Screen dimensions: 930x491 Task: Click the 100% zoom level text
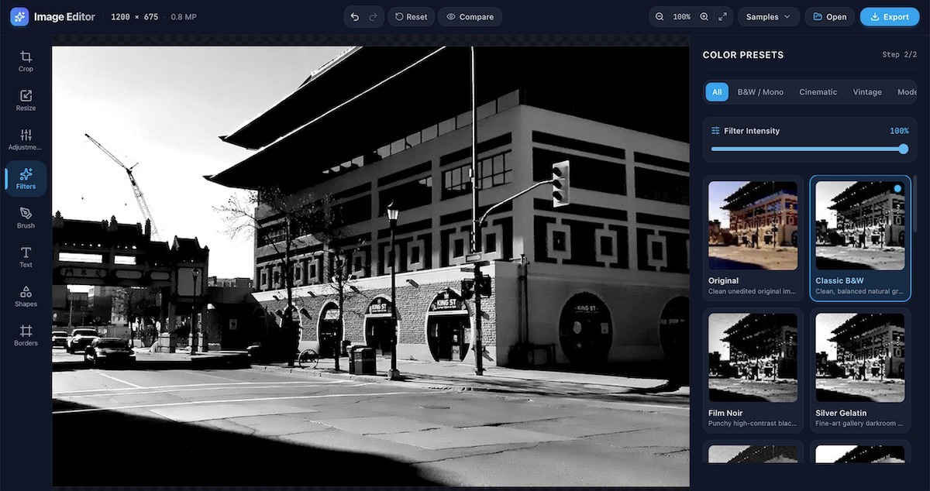(x=682, y=17)
